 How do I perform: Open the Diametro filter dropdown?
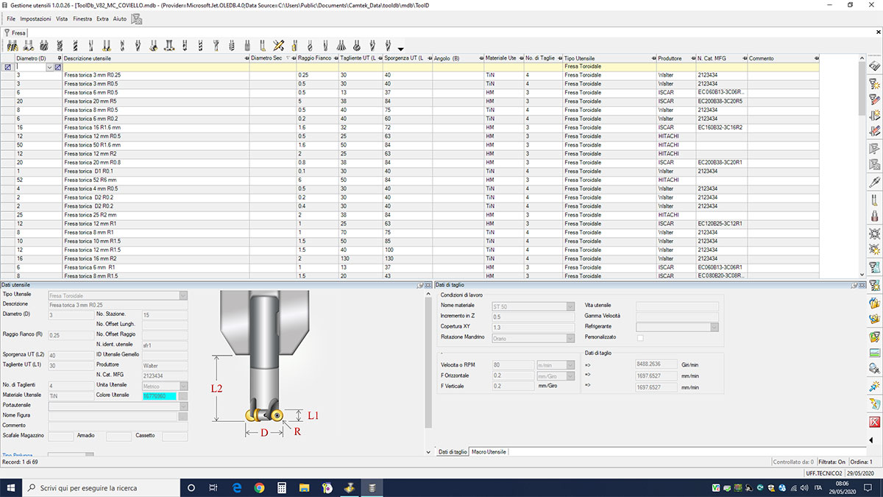49,67
